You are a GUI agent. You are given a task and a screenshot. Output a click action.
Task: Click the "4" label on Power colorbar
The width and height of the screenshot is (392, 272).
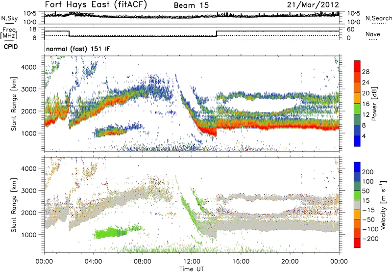[364, 136]
